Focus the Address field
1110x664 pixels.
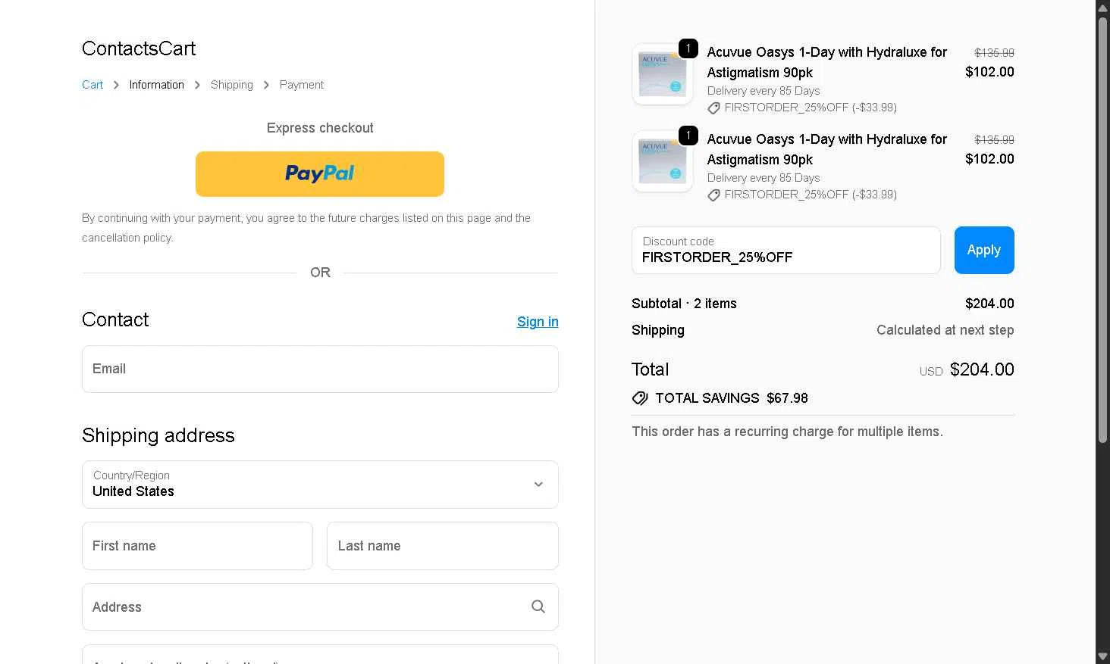pos(320,606)
